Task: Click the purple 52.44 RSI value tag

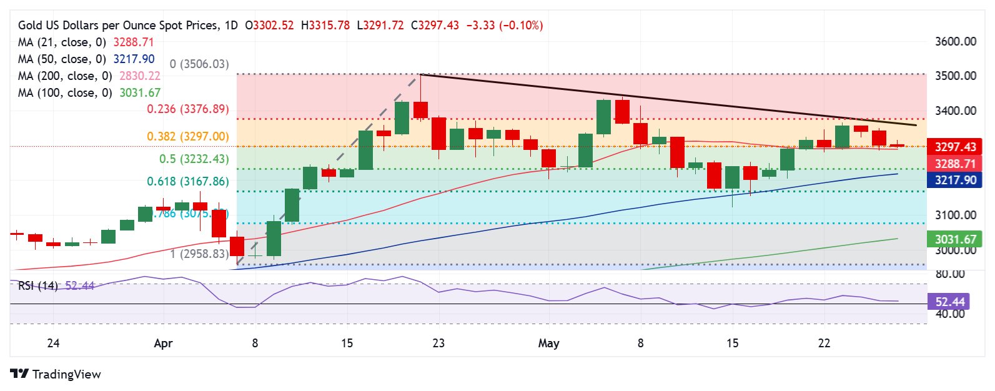Action: pyautogui.click(x=949, y=302)
